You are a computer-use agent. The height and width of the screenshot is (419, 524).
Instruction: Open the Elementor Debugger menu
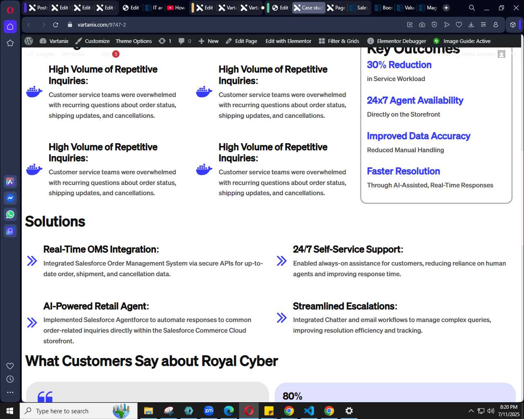point(397,41)
